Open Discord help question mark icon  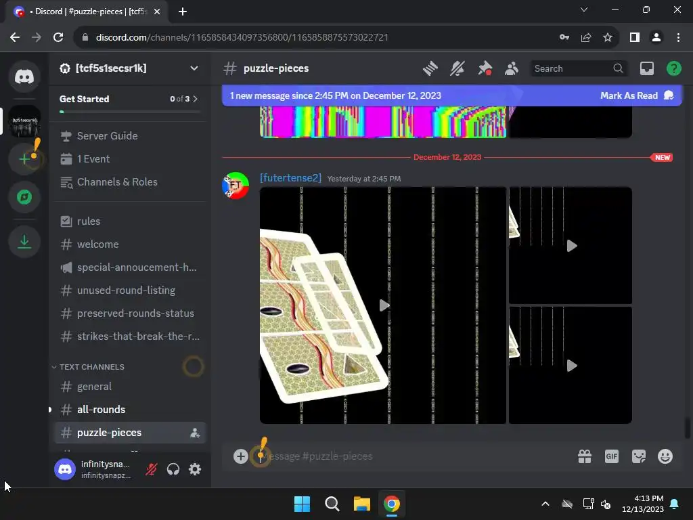pos(673,68)
